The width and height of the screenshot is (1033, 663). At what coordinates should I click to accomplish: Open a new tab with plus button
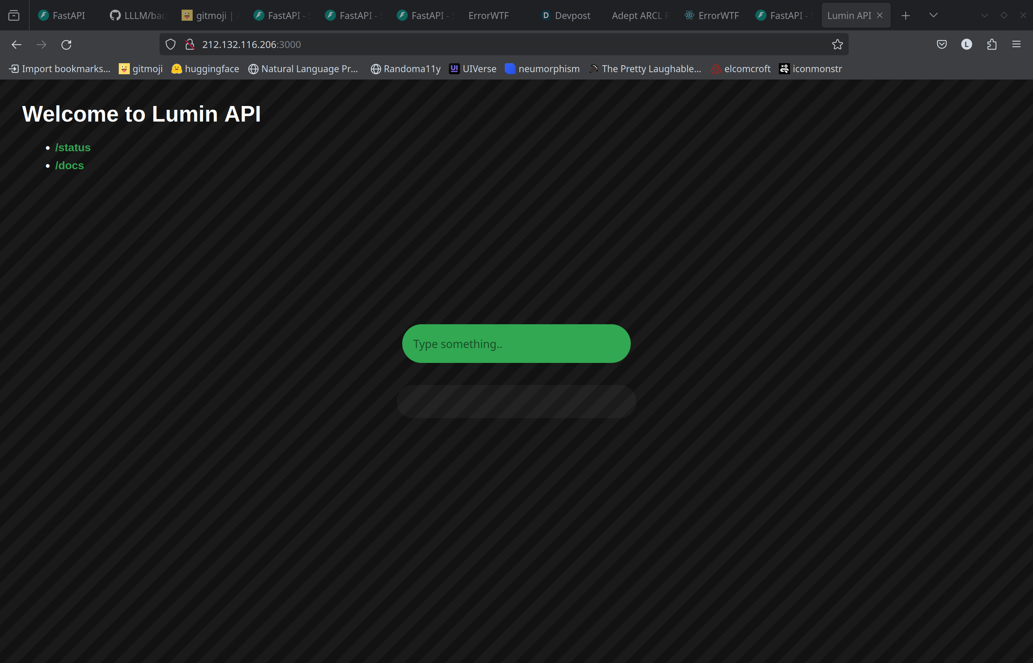tap(906, 16)
